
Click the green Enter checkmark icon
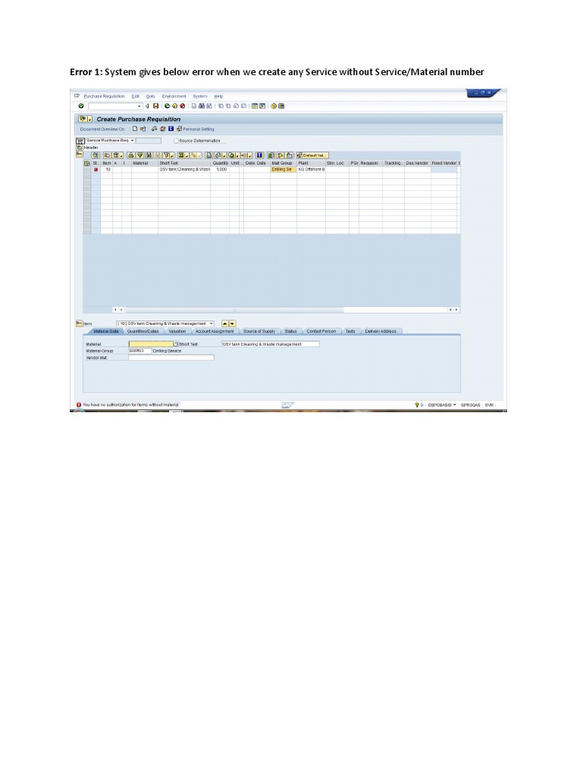[81, 106]
